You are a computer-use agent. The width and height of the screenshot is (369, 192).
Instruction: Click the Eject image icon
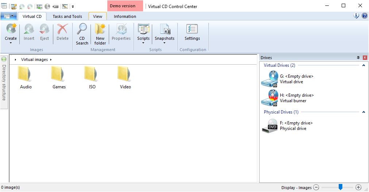click(x=44, y=29)
